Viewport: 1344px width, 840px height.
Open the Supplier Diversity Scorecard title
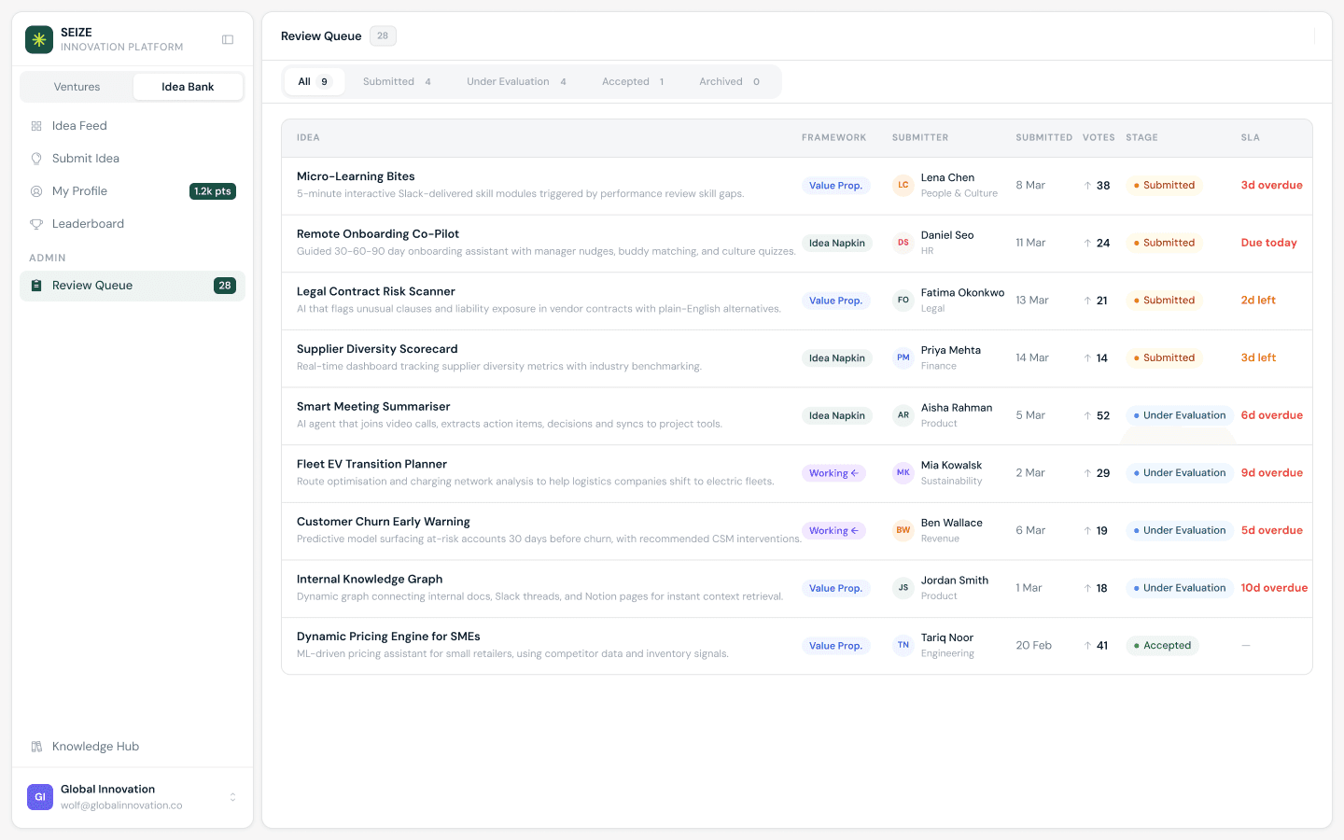point(377,349)
